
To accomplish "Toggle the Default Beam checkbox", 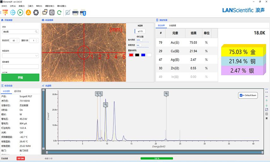I will (x=242, y=95).
